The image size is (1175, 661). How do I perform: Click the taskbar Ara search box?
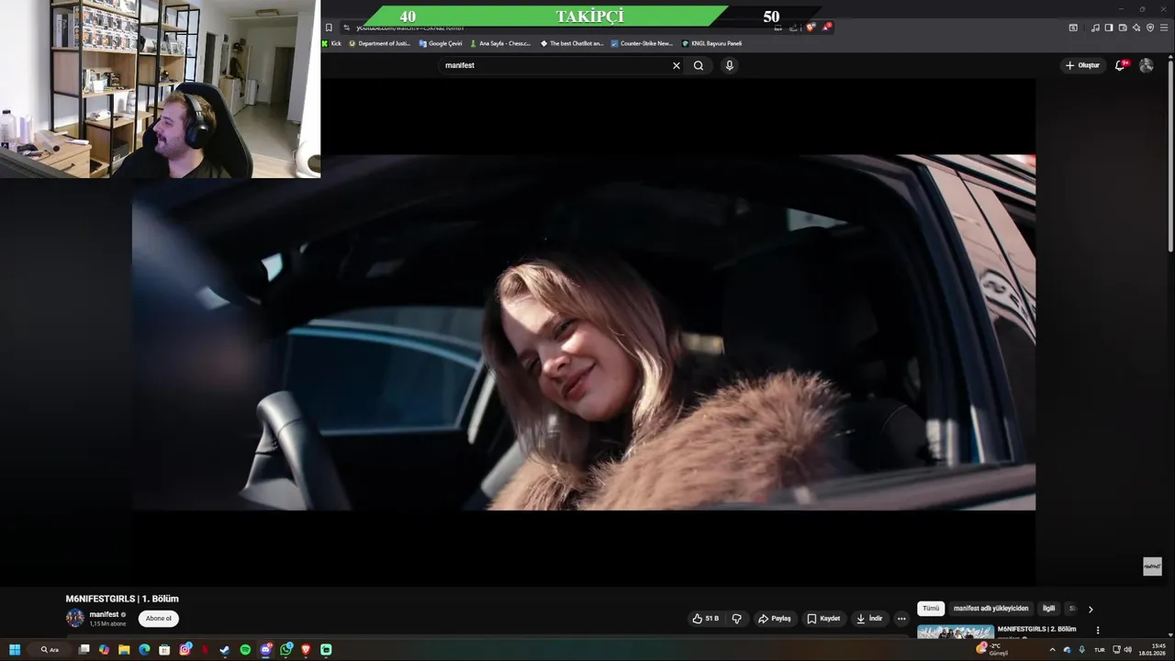point(49,650)
